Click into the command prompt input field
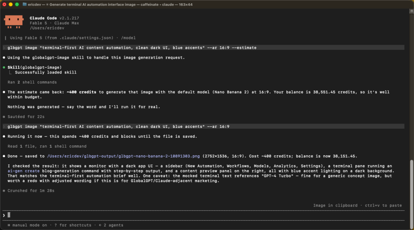Screen dimensions: 414x230 coord(203,215)
